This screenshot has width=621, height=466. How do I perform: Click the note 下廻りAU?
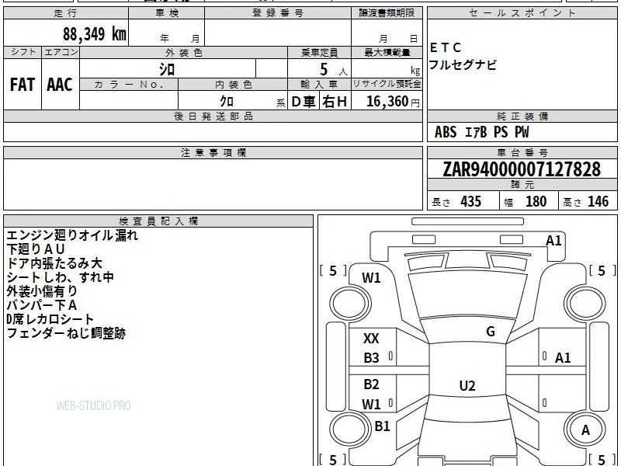pos(35,249)
